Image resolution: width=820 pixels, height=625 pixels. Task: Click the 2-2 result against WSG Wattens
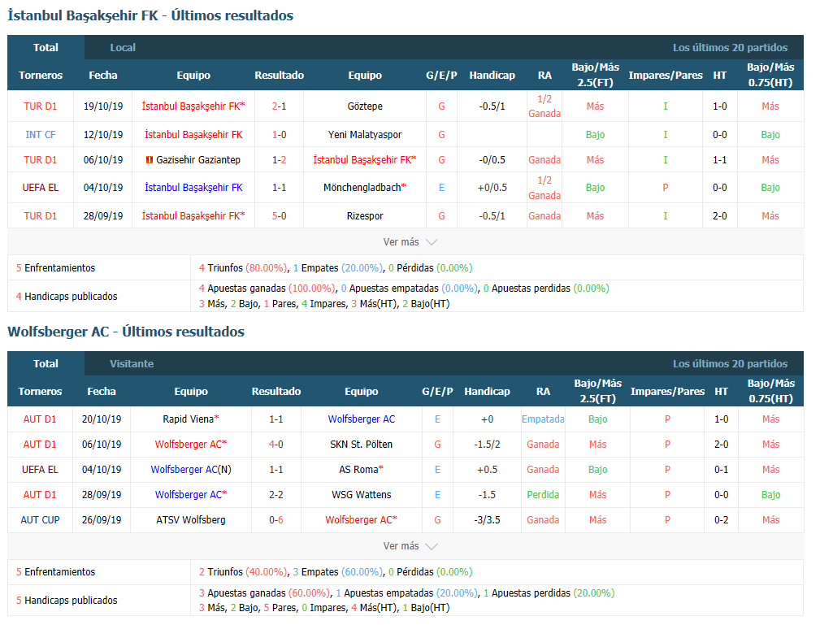[x=276, y=495]
